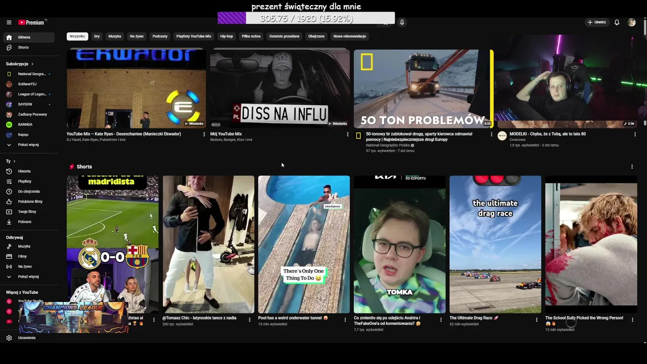The width and height of the screenshot is (647, 364).
Task: Click the donation goal progress bar
Action: click(x=306, y=18)
